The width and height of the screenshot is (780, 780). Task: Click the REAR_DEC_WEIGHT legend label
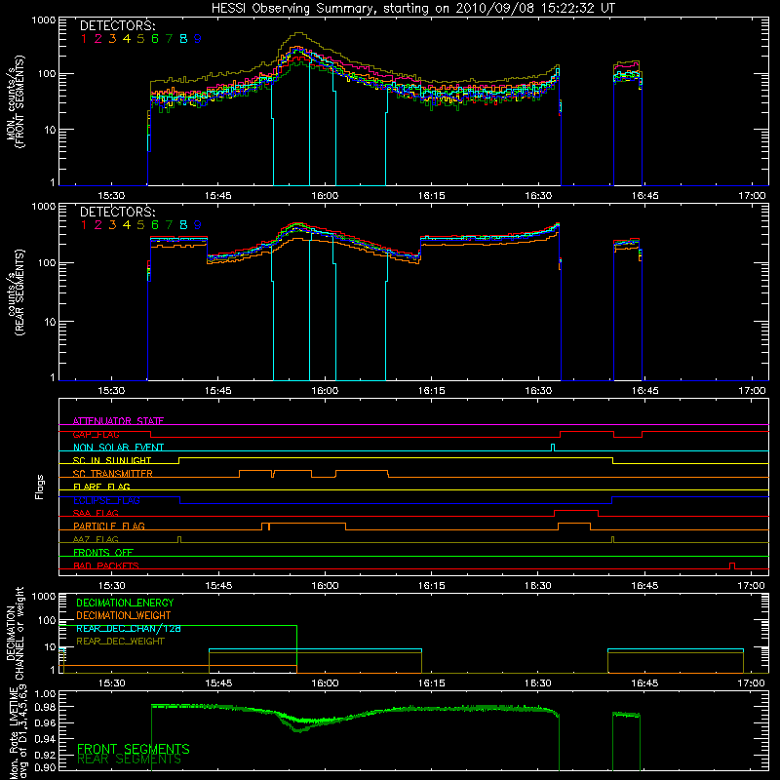pyautogui.click(x=120, y=642)
